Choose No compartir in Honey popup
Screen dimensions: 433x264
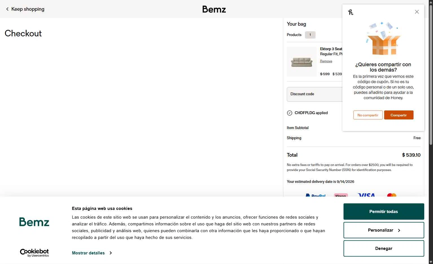[368, 115]
